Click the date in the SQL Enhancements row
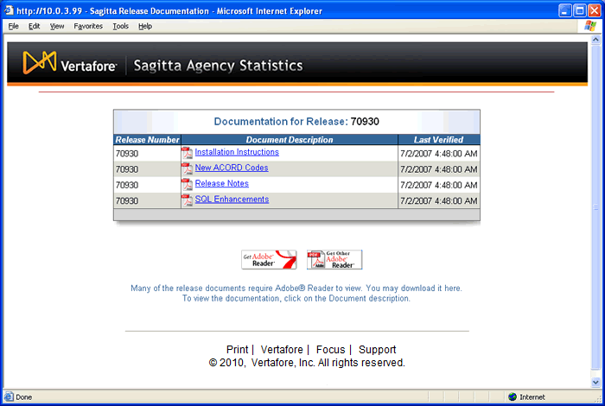The image size is (605, 406). click(439, 201)
